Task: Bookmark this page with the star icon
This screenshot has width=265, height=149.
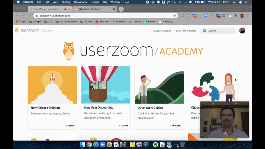Action: click(x=174, y=16)
